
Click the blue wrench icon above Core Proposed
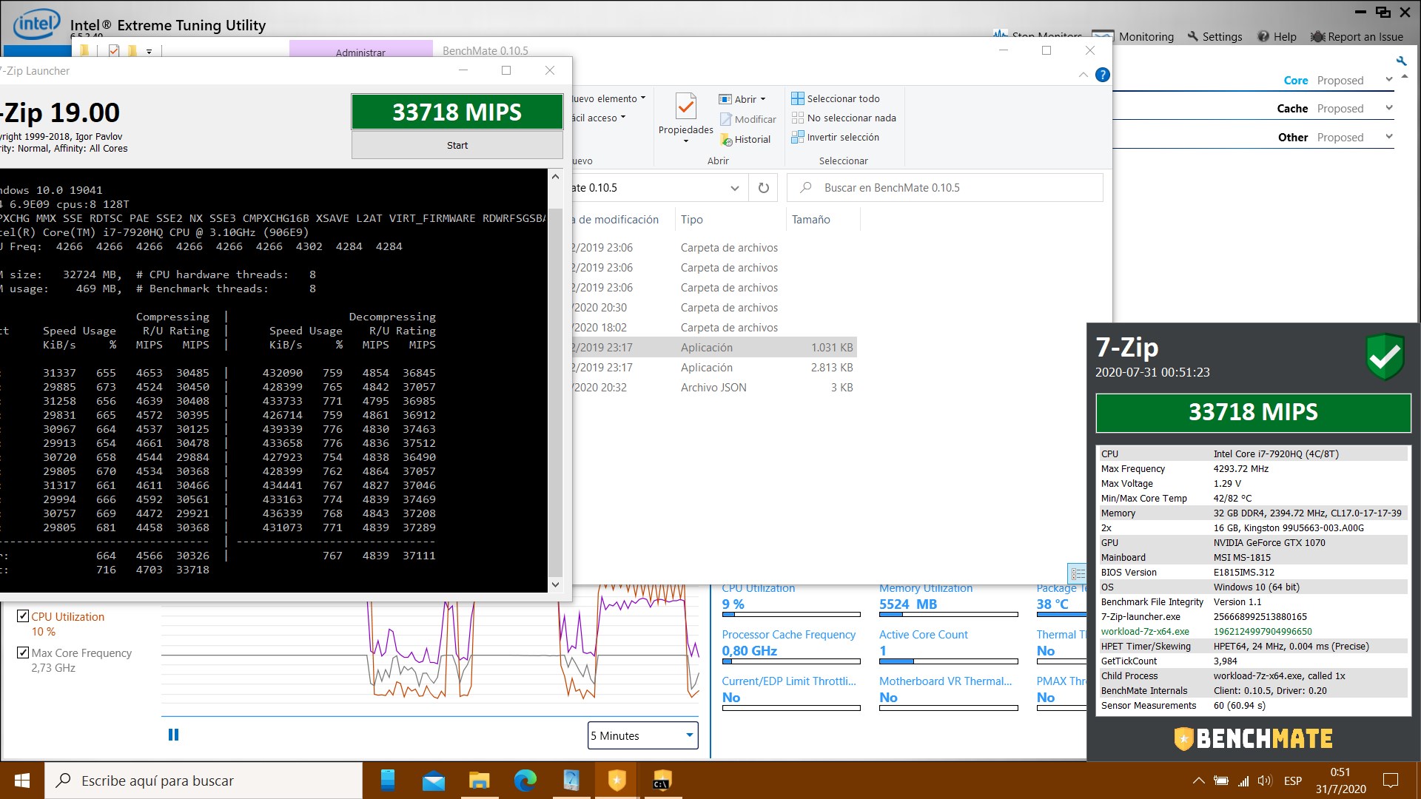[1401, 61]
